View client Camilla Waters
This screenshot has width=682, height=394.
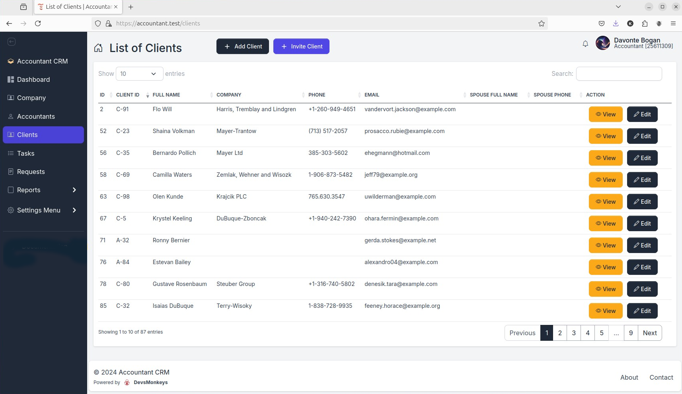pyautogui.click(x=606, y=180)
